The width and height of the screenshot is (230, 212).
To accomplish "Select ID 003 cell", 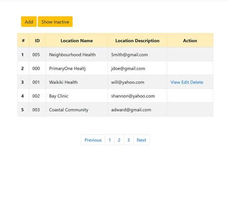I will pos(37,110).
